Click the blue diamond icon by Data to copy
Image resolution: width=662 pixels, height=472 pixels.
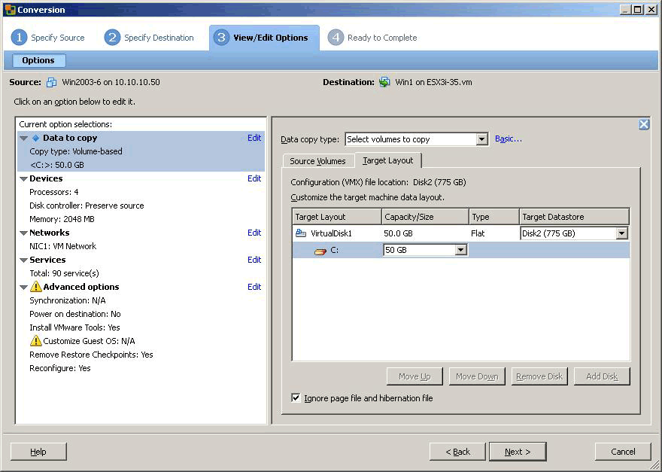coord(36,139)
